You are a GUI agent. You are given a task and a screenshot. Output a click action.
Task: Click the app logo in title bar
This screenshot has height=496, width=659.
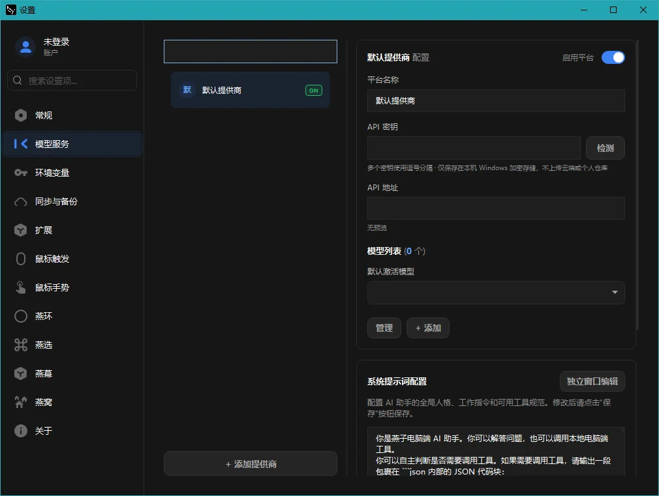click(11, 10)
